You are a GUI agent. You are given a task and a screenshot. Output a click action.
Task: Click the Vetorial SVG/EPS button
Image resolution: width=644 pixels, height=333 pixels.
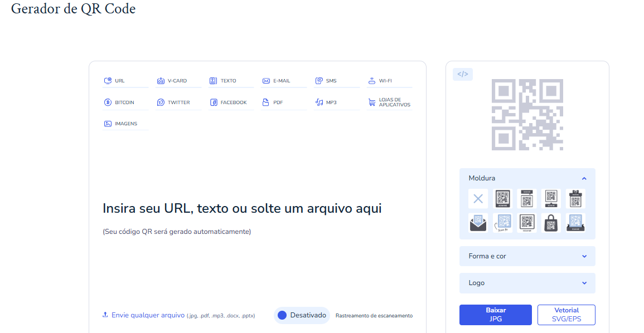(566, 315)
